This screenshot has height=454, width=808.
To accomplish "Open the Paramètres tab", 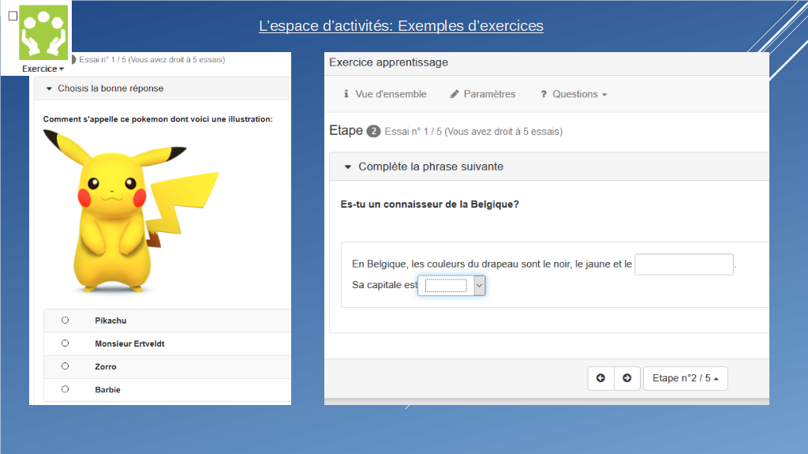I will pyautogui.click(x=482, y=94).
